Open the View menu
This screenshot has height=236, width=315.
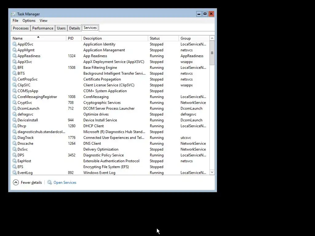43,21
